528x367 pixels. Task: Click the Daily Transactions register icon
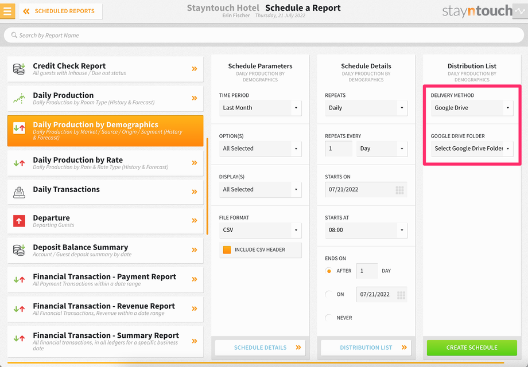[x=19, y=192]
